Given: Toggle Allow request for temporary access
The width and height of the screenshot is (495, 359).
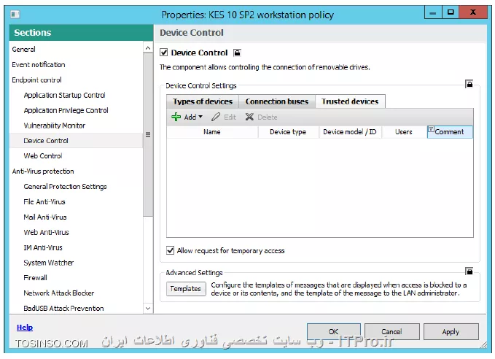Looking at the screenshot, I should point(170,250).
